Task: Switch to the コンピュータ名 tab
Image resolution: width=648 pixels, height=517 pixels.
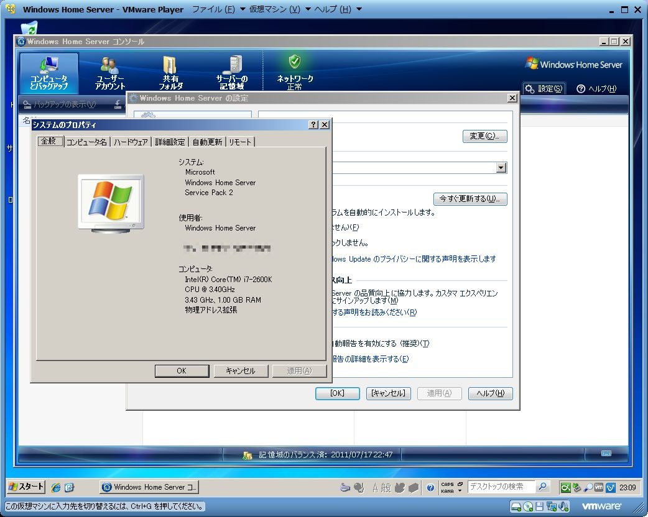Action: click(86, 142)
